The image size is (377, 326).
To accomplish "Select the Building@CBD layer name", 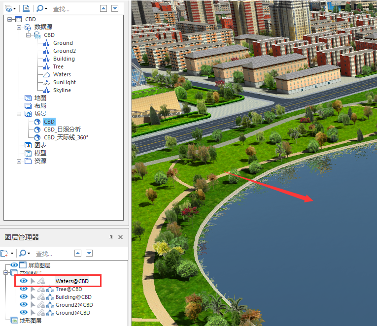I will pyautogui.click(x=73, y=297).
